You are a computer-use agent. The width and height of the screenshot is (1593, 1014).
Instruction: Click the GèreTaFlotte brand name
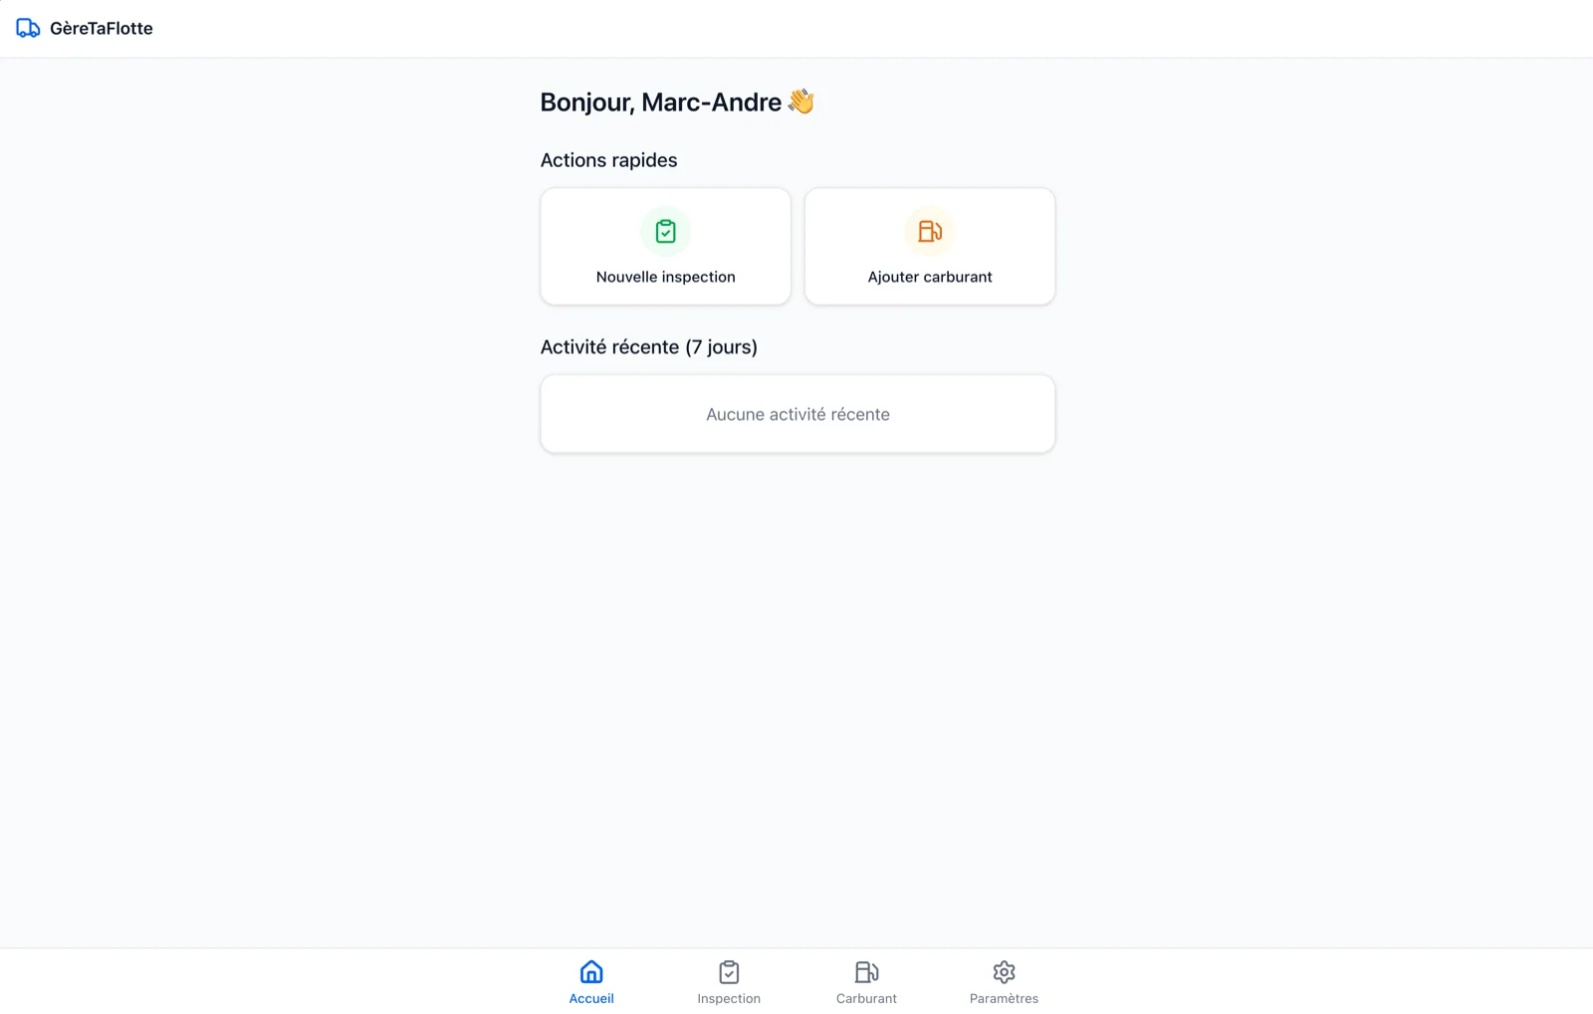102,29
